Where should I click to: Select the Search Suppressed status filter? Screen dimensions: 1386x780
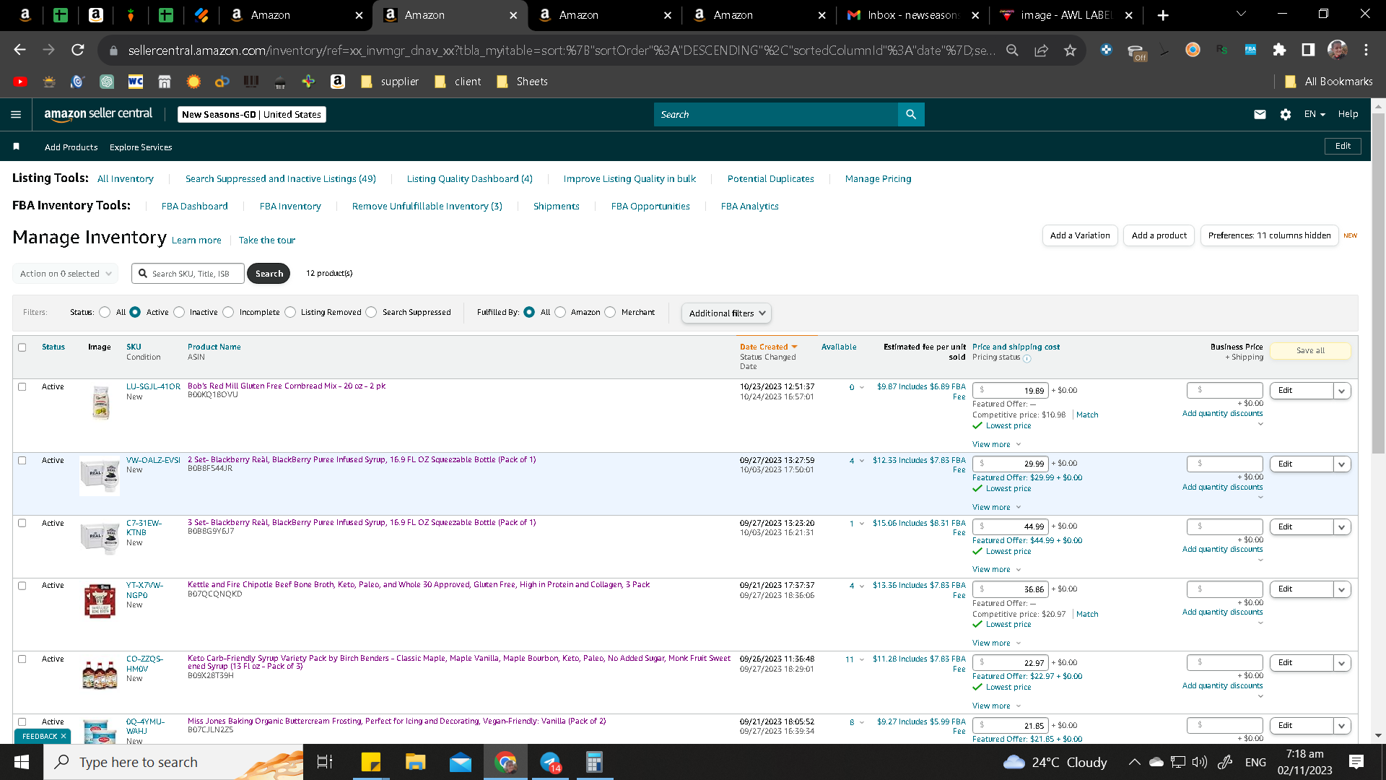[371, 312]
